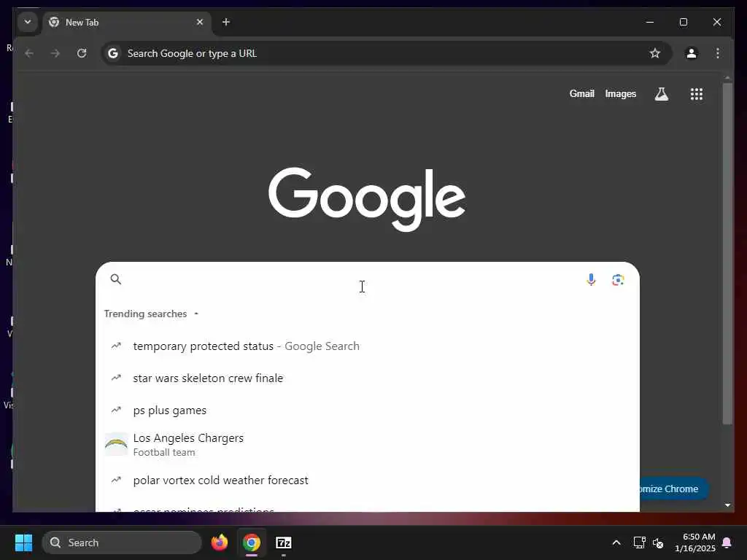Viewport: 747px width, 560px height.
Task: Select the New Tab tab
Action: pos(127,23)
